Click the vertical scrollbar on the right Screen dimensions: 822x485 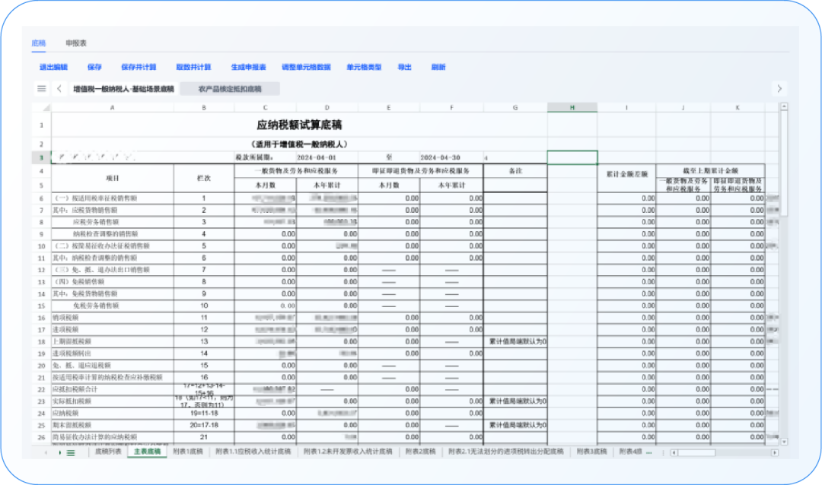pos(783,167)
